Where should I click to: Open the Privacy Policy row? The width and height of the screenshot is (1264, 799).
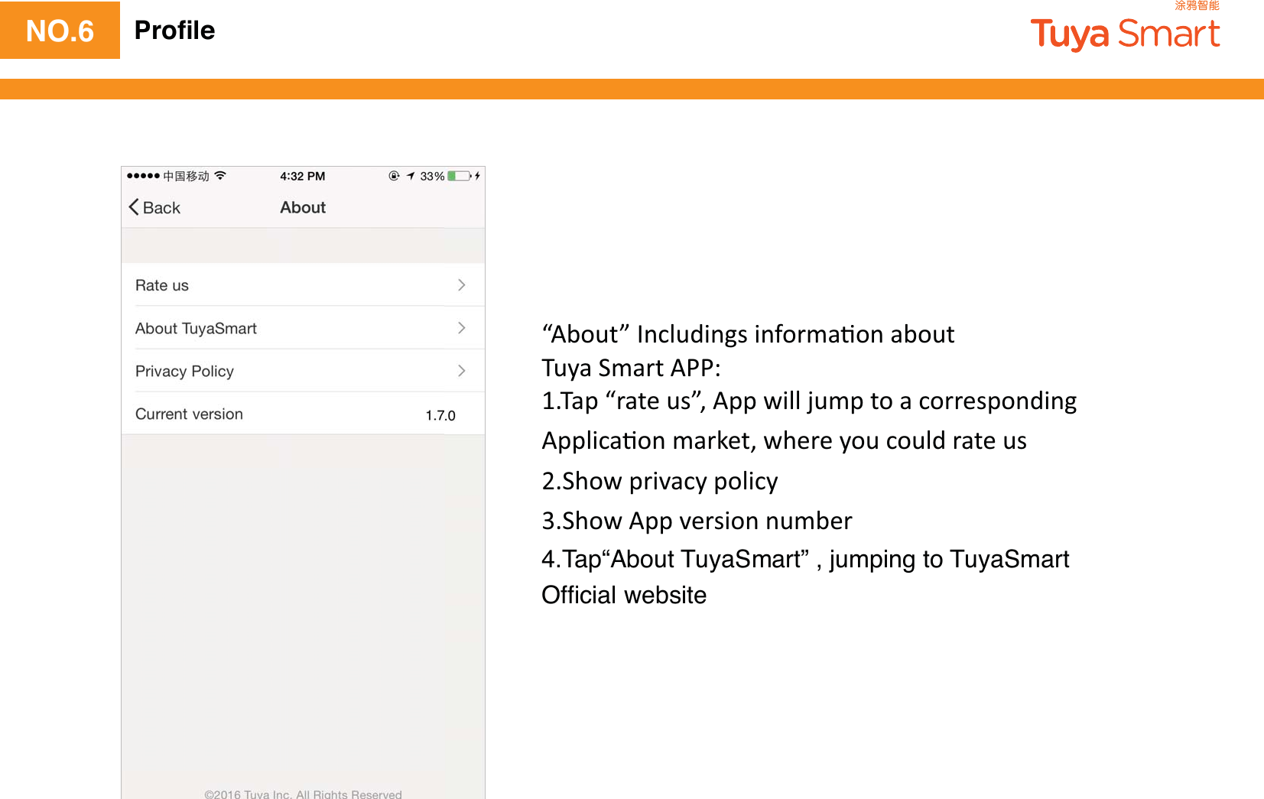tap(303, 371)
